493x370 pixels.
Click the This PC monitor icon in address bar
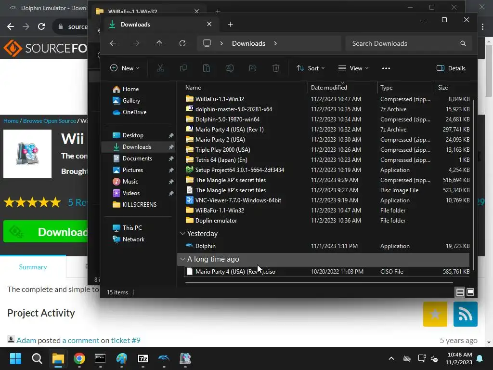pos(207,43)
